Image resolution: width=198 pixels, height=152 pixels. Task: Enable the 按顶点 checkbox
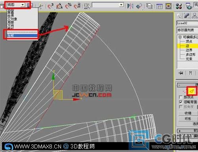click(181, 97)
